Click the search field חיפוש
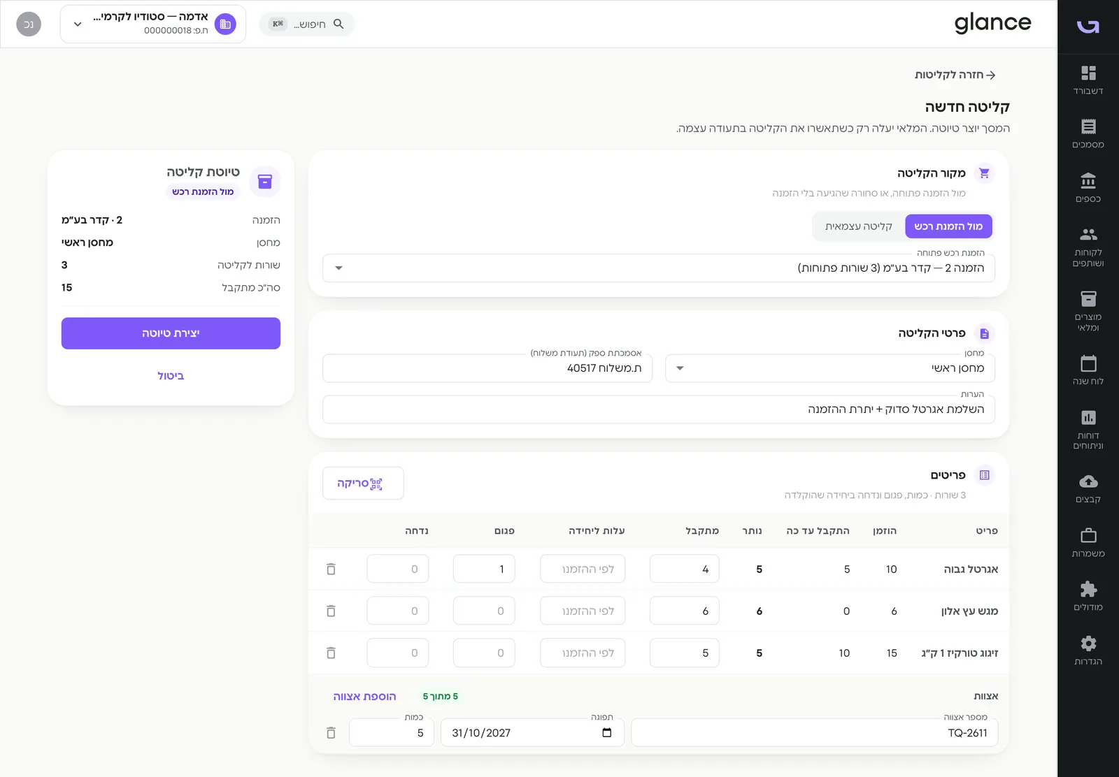This screenshot has width=1119, height=777. 306,24
